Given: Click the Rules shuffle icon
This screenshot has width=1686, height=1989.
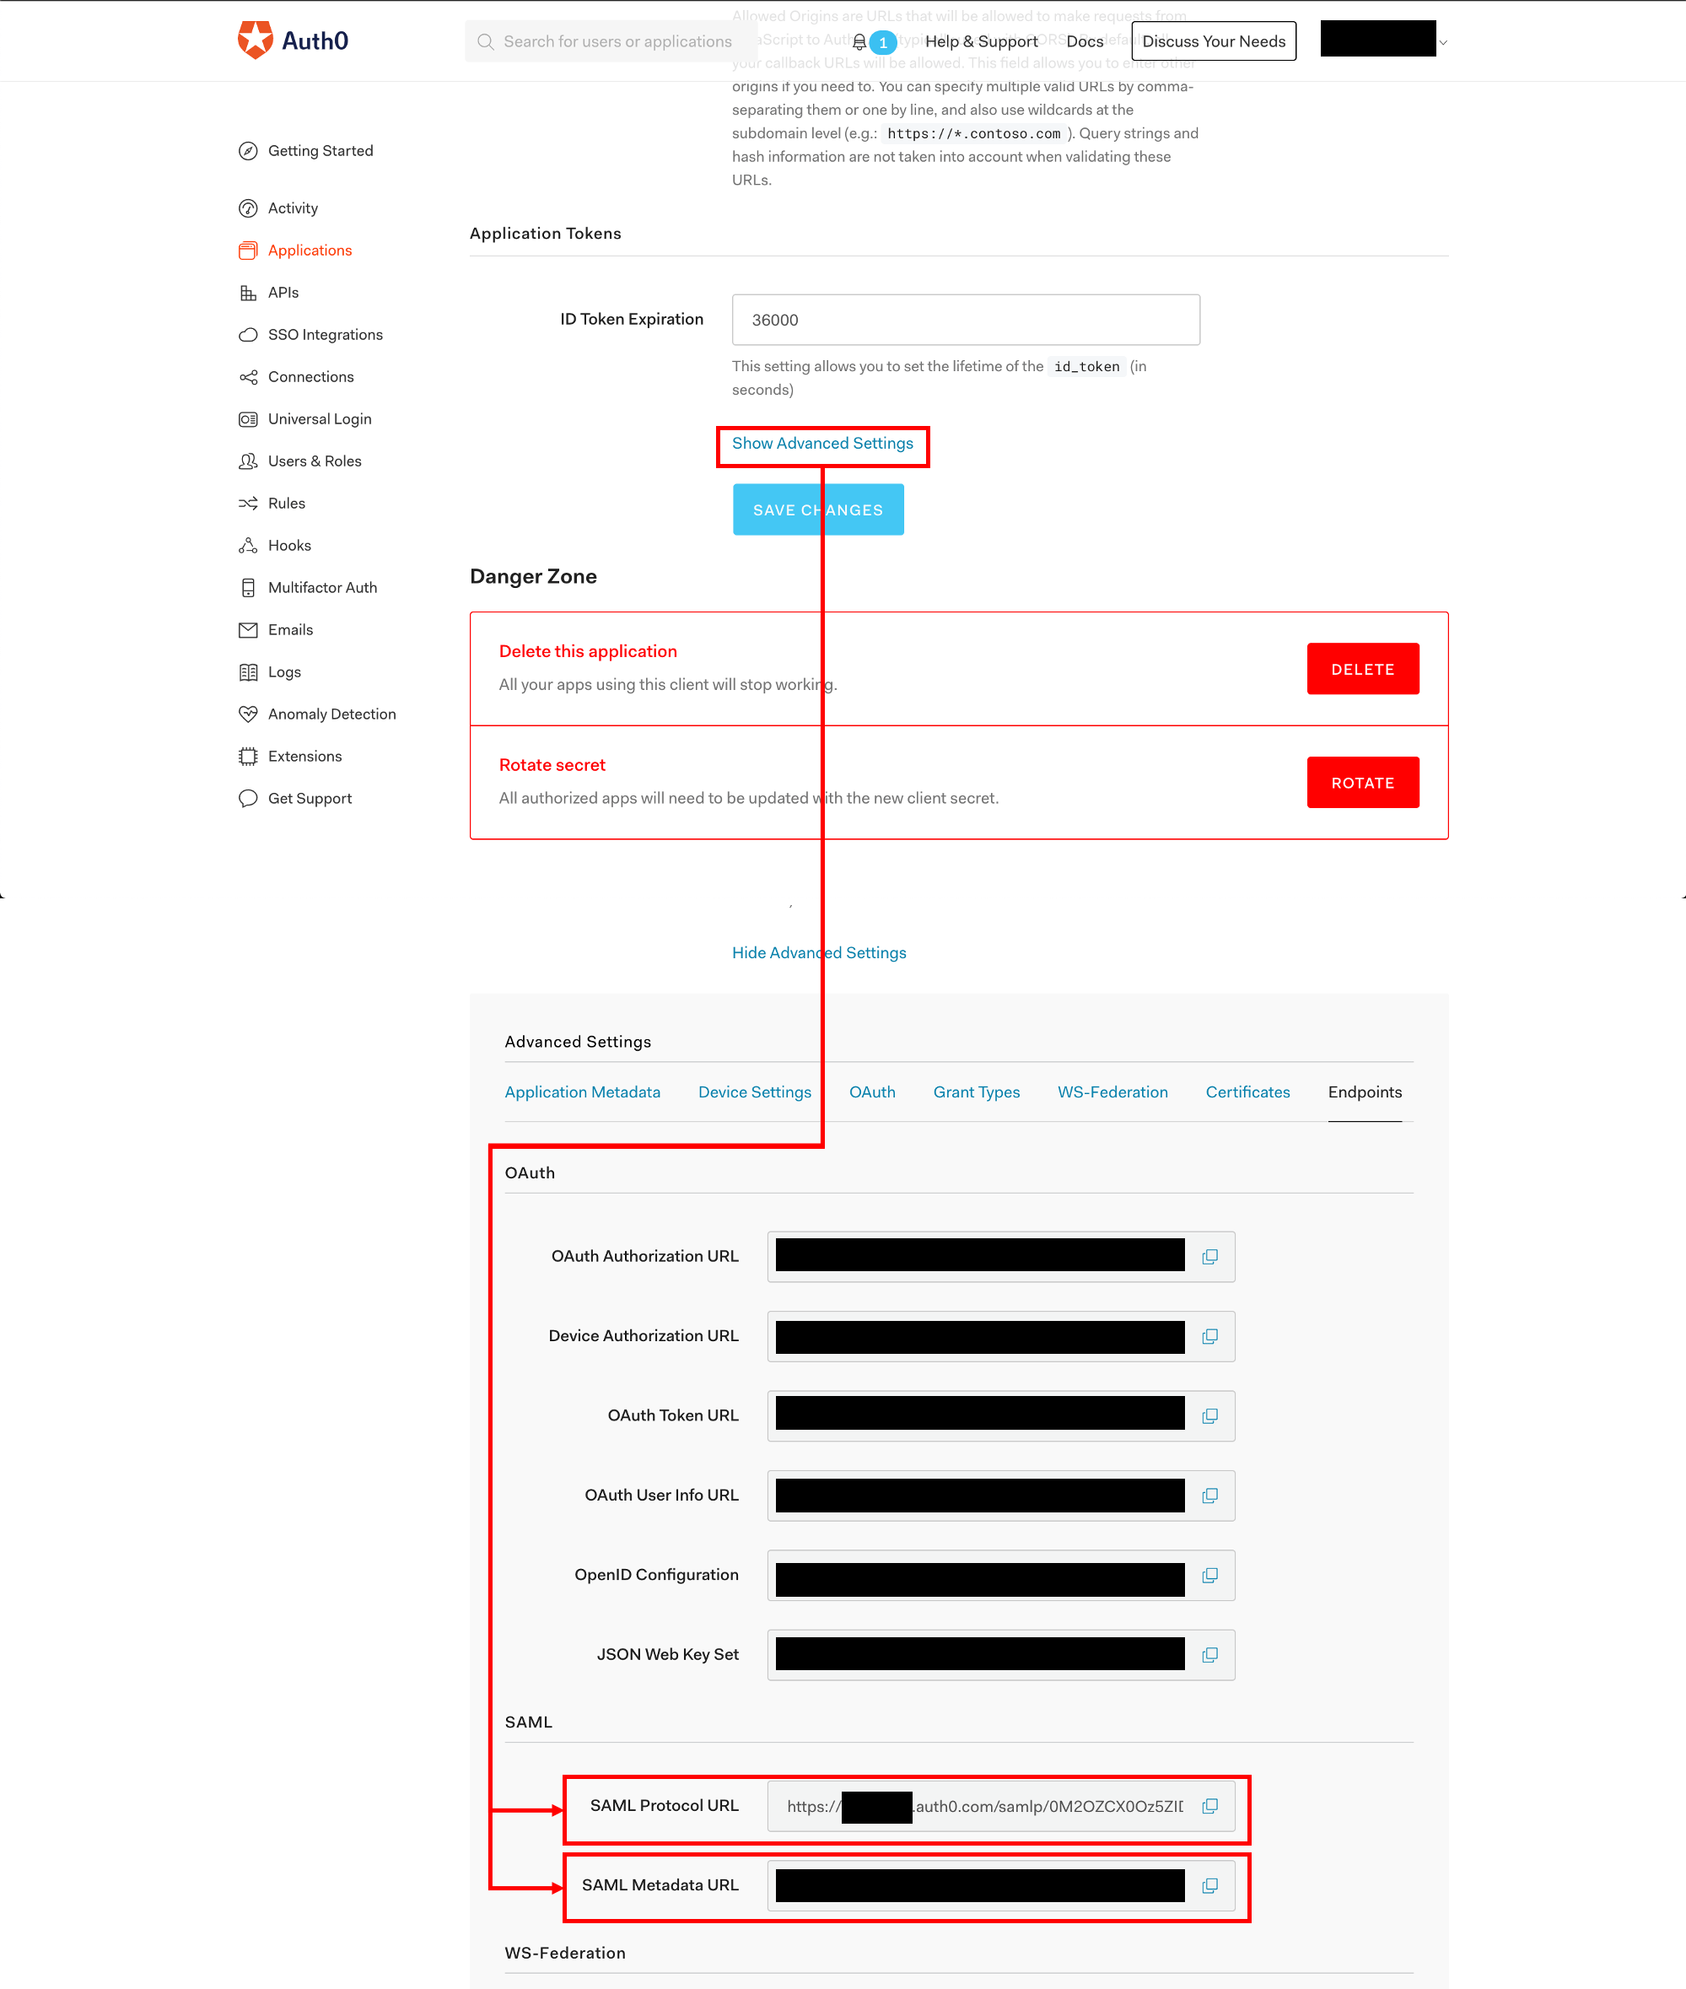Looking at the screenshot, I should click(x=249, y=503).
